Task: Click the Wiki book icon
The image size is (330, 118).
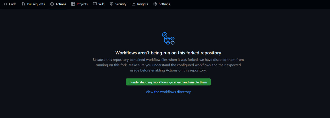Action: [x=95, y=4]
